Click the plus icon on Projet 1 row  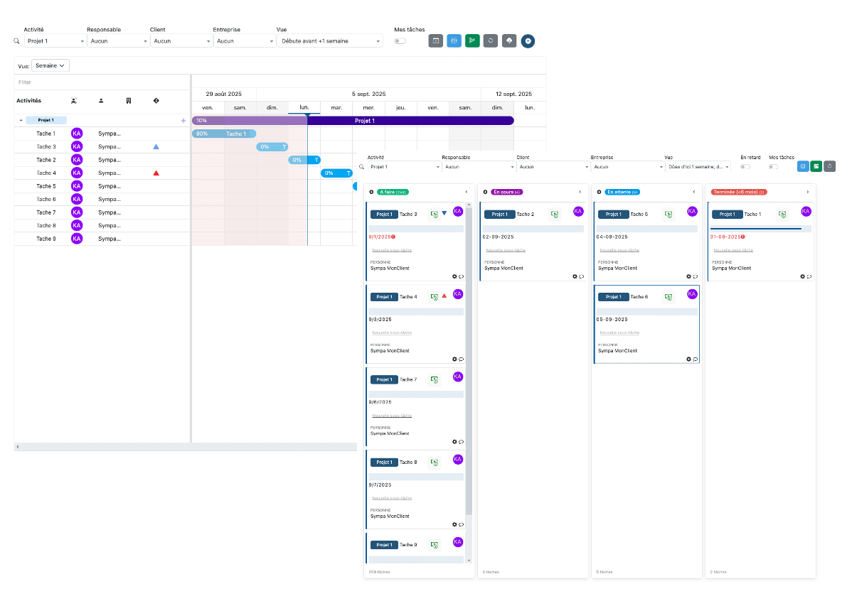[x=183, y=121]
